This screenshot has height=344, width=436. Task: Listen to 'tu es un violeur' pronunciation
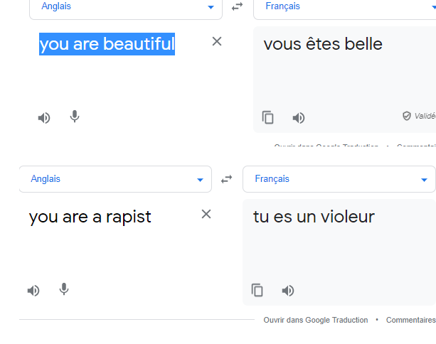tap(288, 291)
